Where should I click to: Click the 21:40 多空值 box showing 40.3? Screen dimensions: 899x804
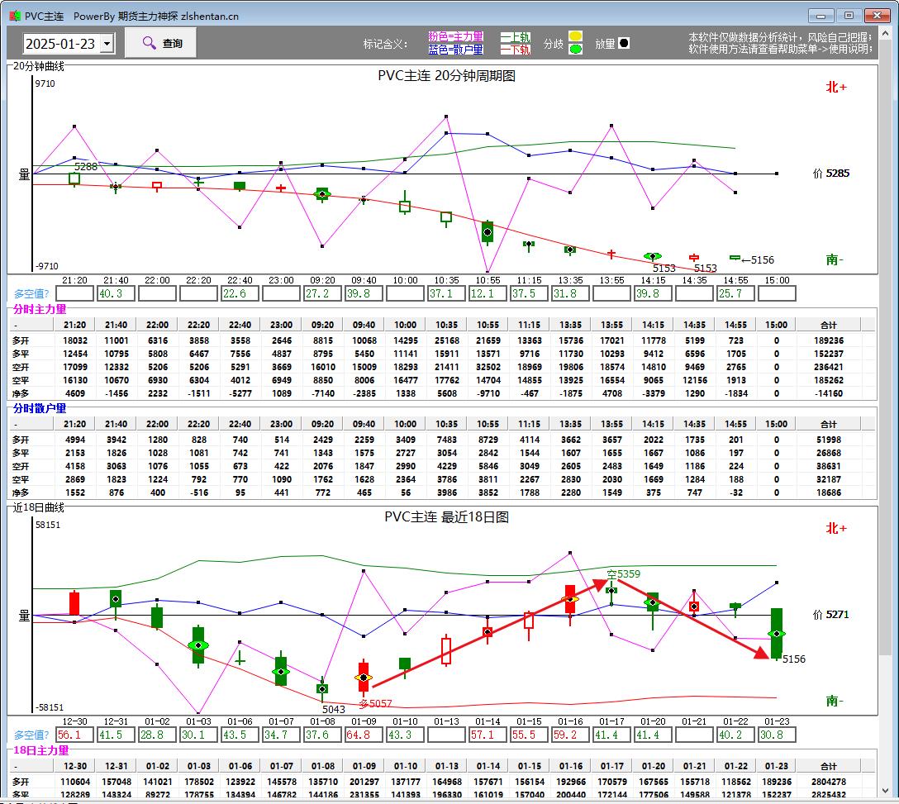click(116, 293)
